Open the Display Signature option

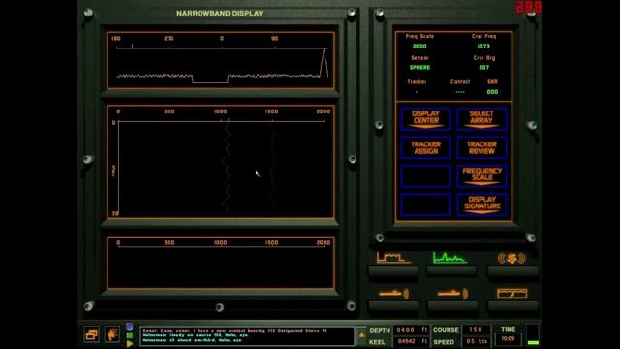click(481, 205)
